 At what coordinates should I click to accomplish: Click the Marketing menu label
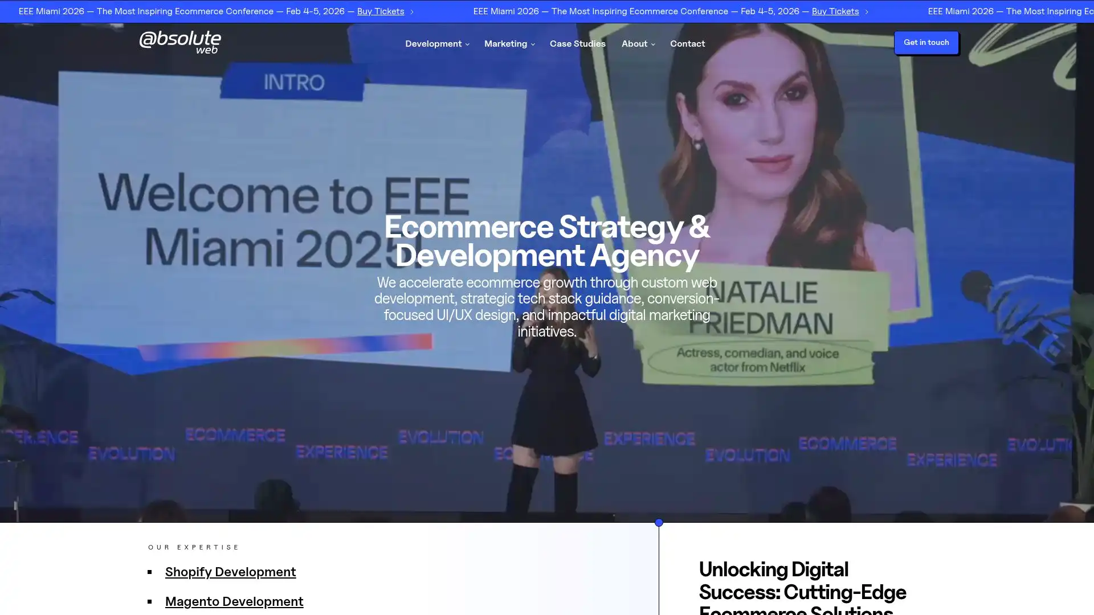(505, 44)
